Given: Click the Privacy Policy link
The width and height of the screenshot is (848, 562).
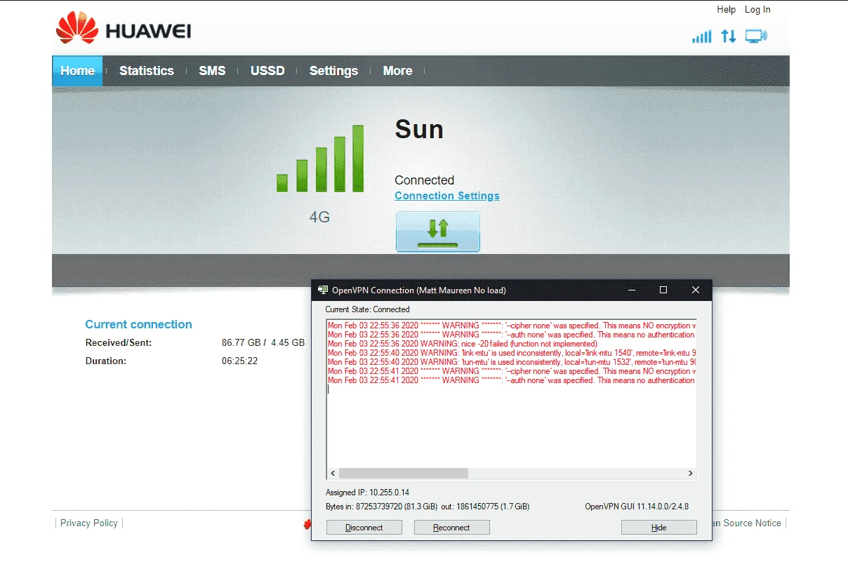Looking at the screenshot, I should click(89, 523).
